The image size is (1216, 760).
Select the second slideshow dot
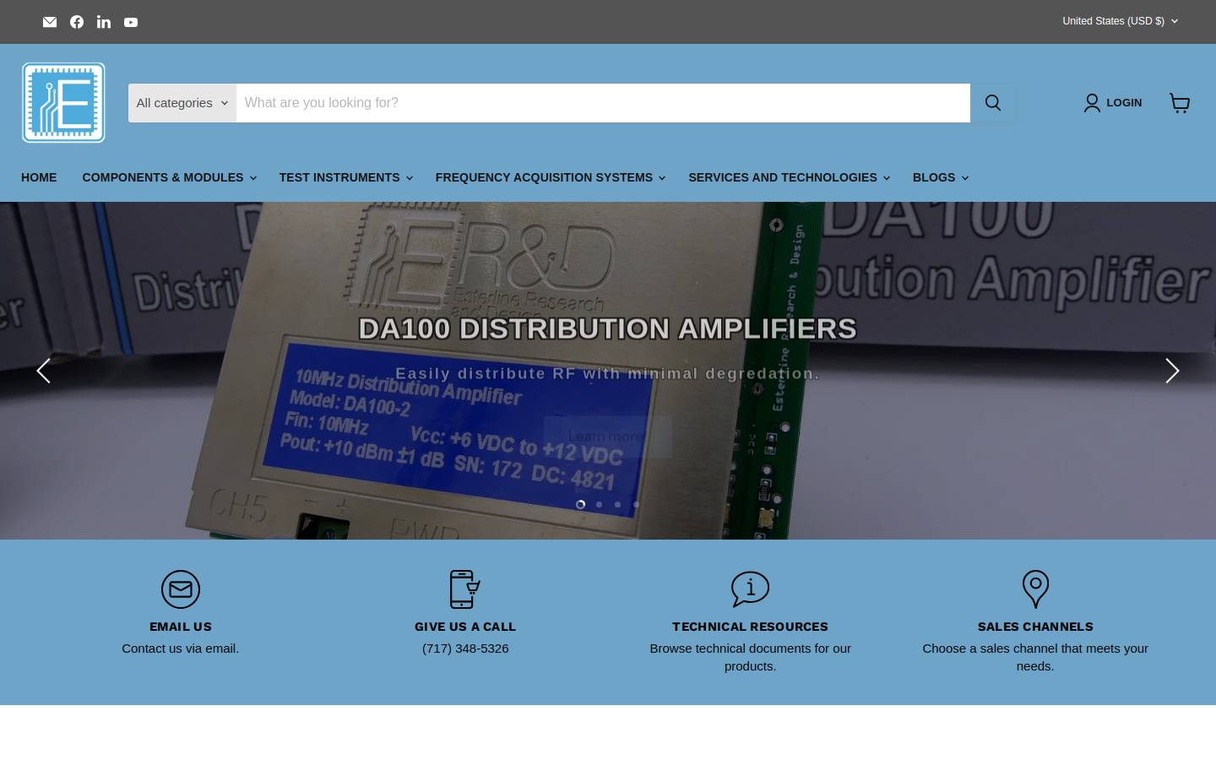click(600, 504)
